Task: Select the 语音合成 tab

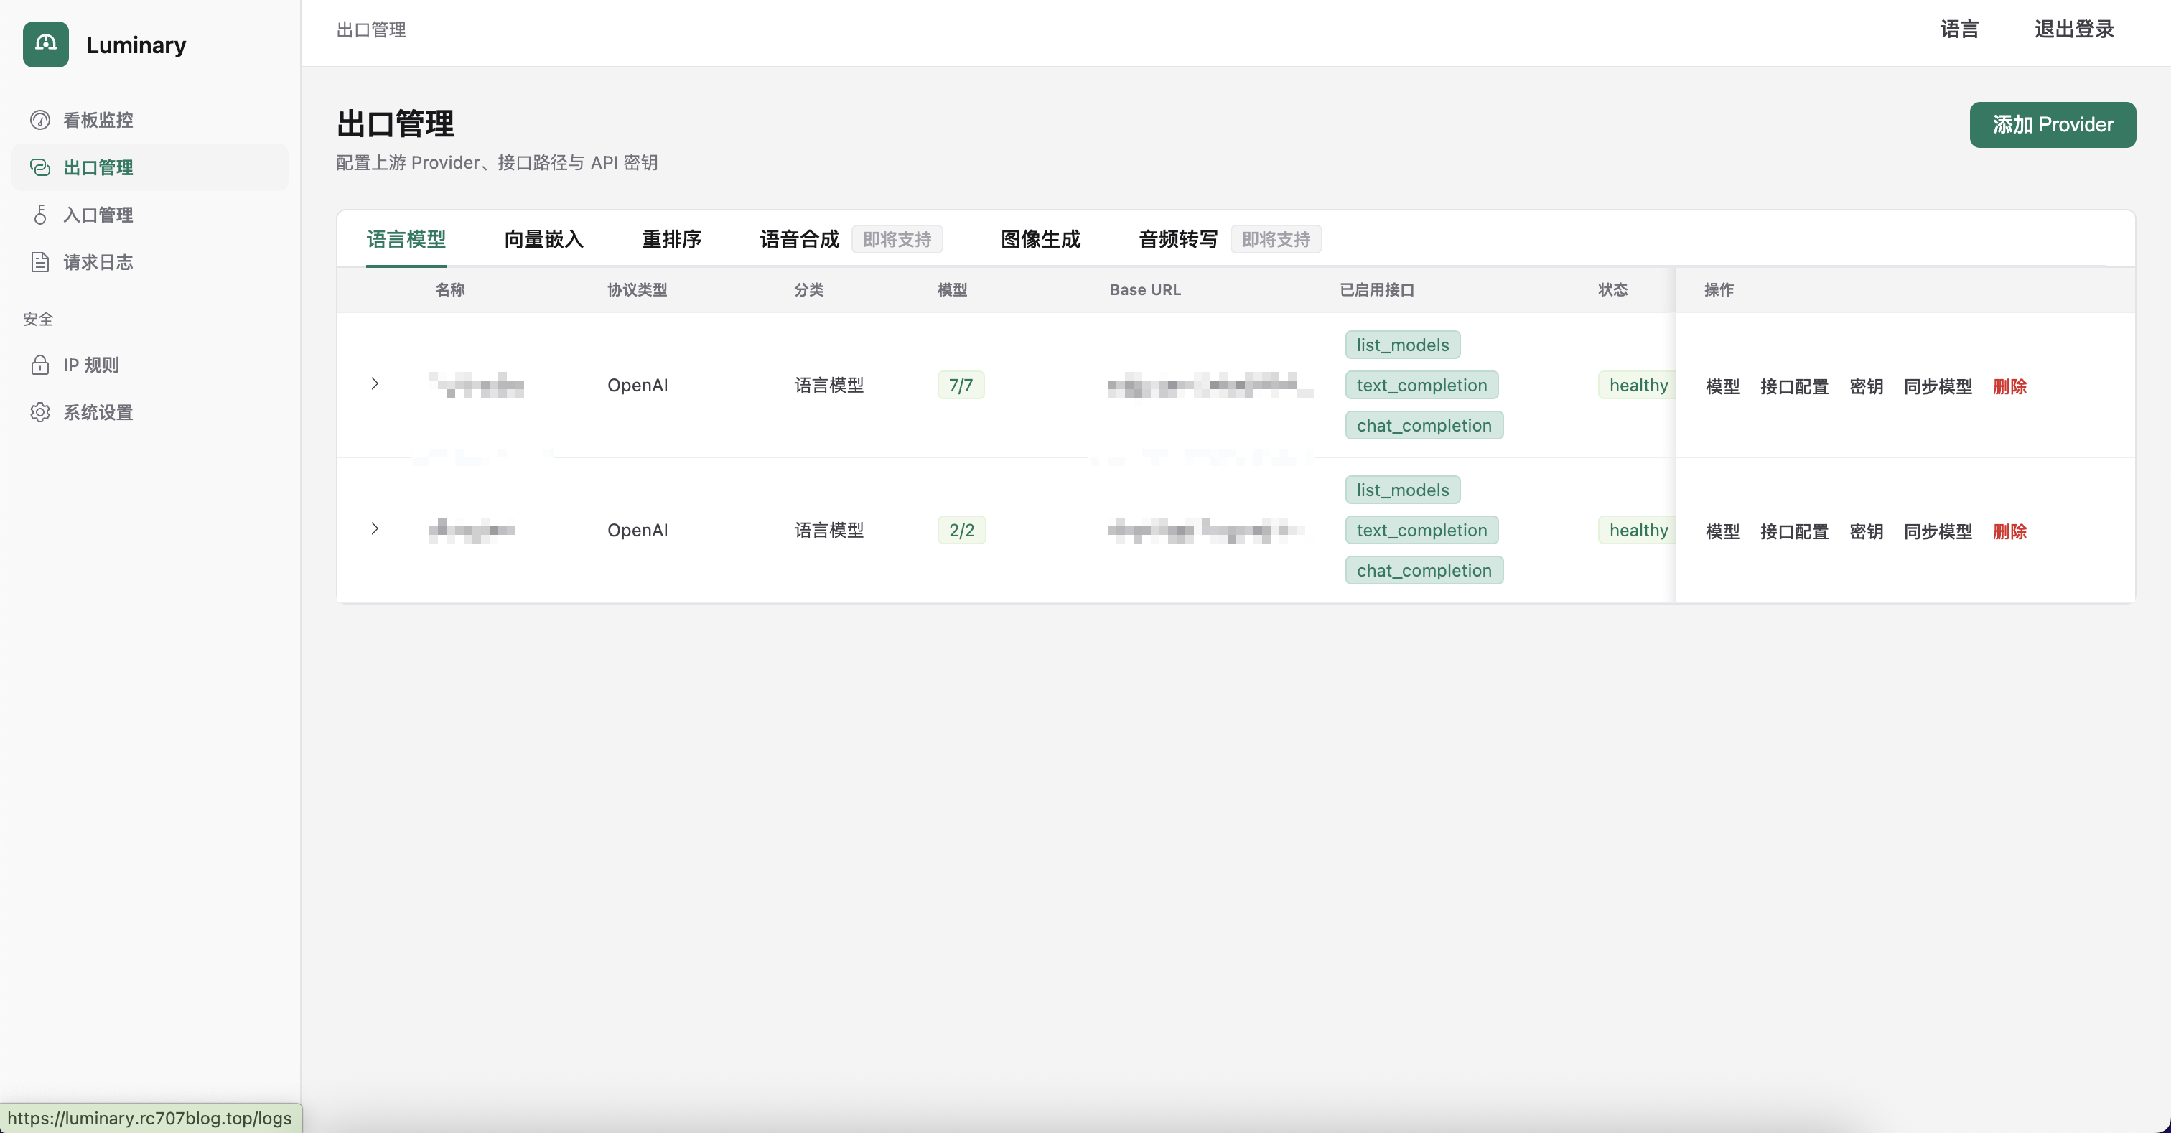Action: point(800,239)
